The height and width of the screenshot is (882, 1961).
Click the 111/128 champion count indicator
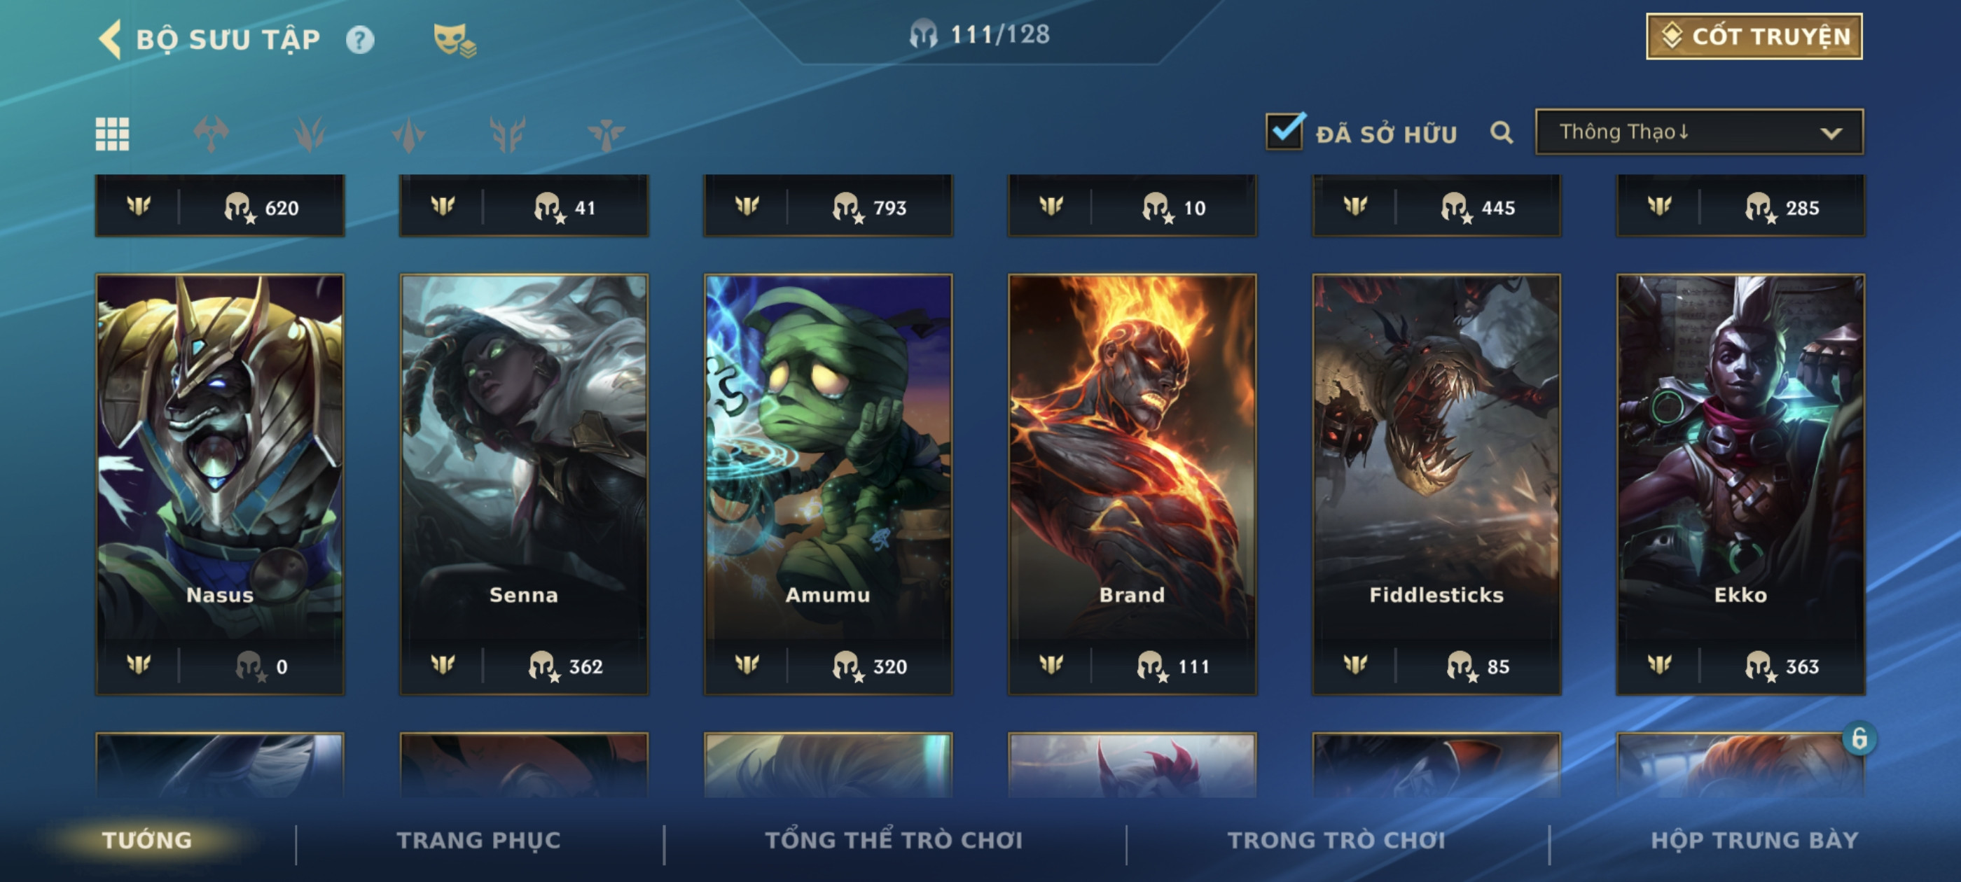[x=979, y=34]
